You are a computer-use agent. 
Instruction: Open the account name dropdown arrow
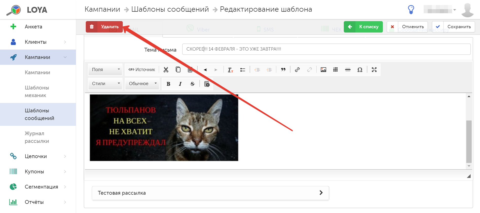[x=455, y=10]
